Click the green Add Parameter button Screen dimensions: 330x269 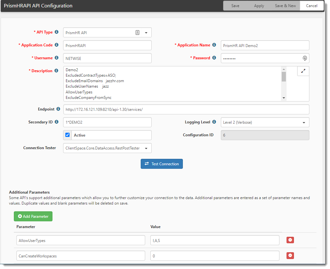(33, 216)
